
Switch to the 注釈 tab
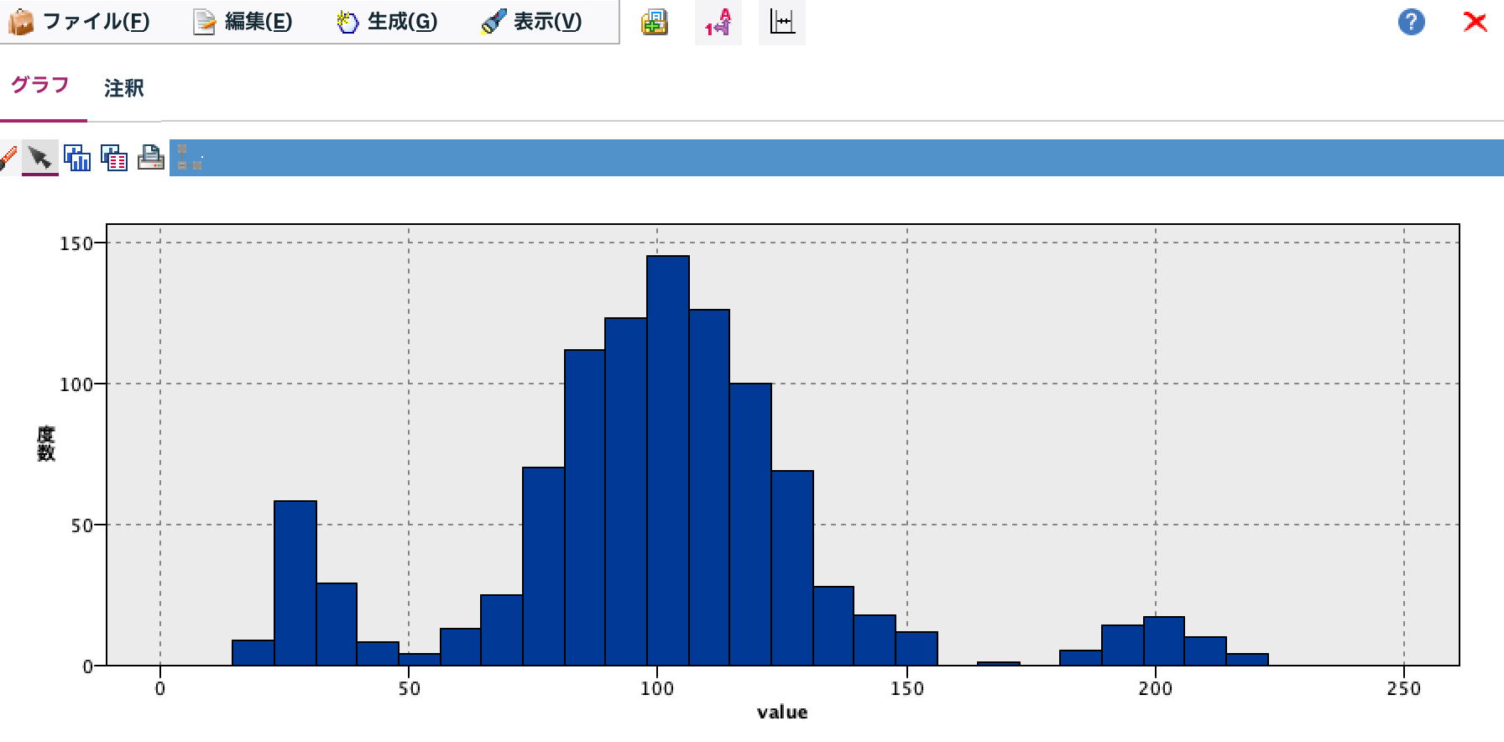coord(124,88)
